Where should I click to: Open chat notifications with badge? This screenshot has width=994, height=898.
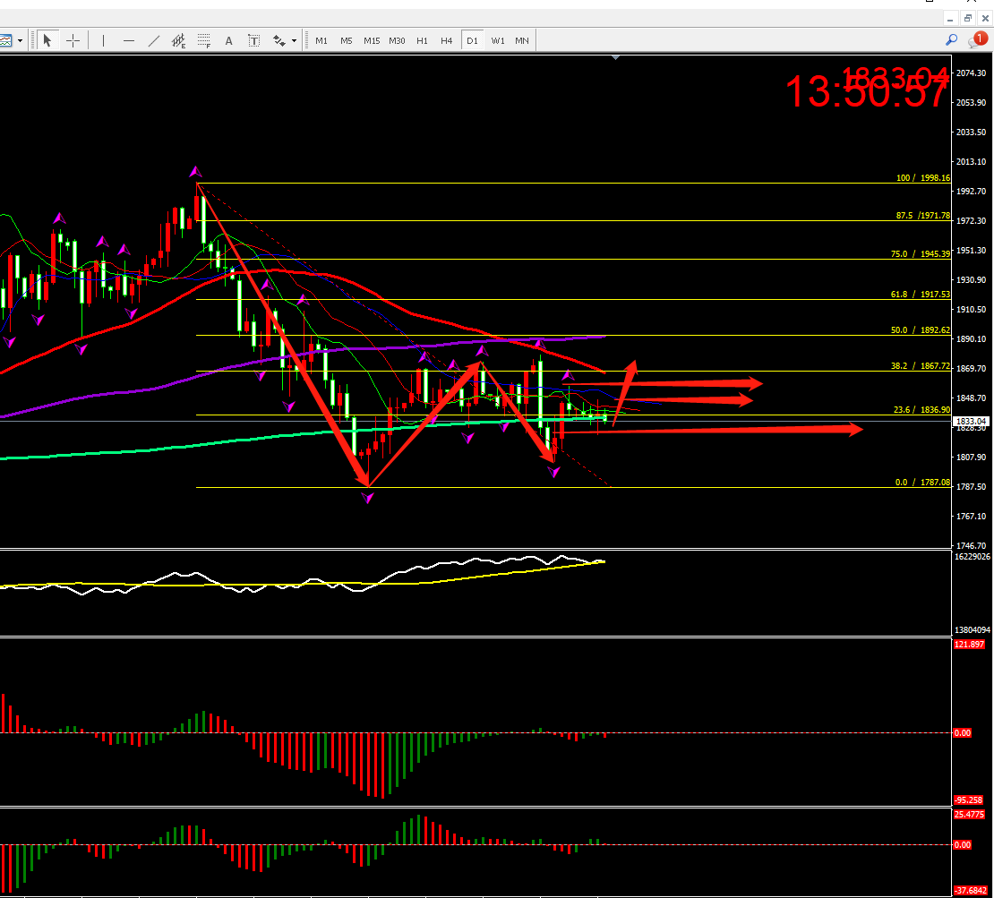(x=977, y=40)
